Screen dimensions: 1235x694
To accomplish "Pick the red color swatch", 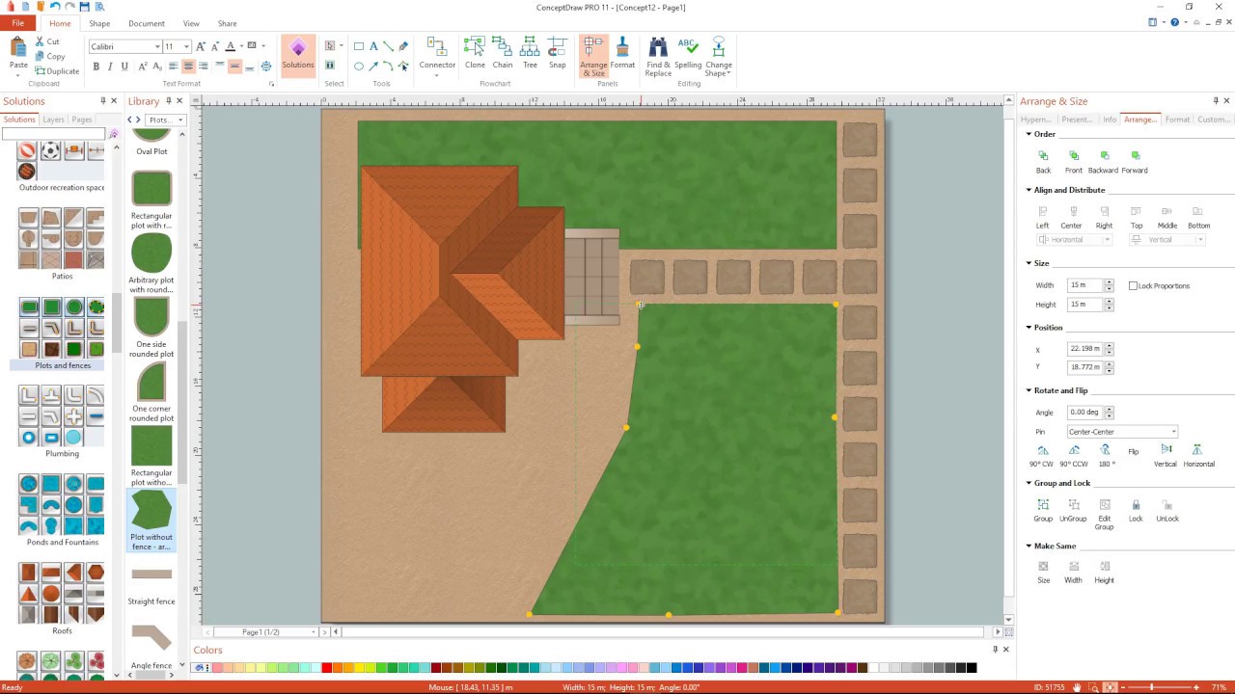I will (327, 668).
